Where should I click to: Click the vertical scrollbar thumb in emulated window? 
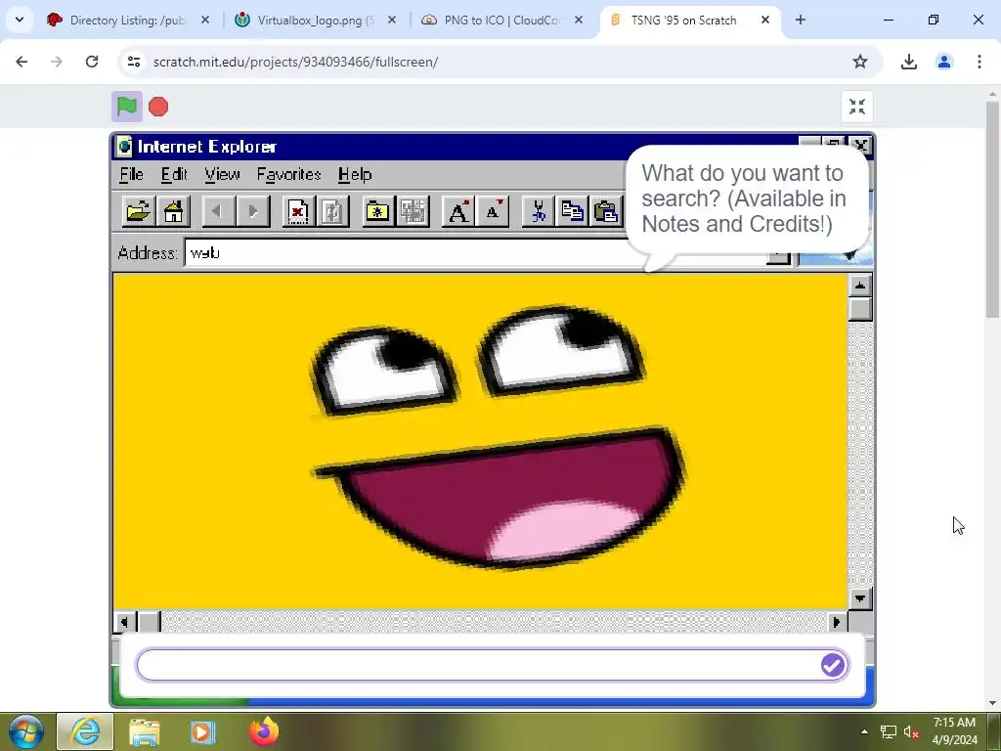(x=860, y=309)
